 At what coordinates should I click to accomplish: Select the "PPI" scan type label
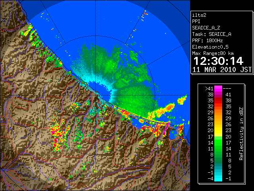click(x=196, y=21)
